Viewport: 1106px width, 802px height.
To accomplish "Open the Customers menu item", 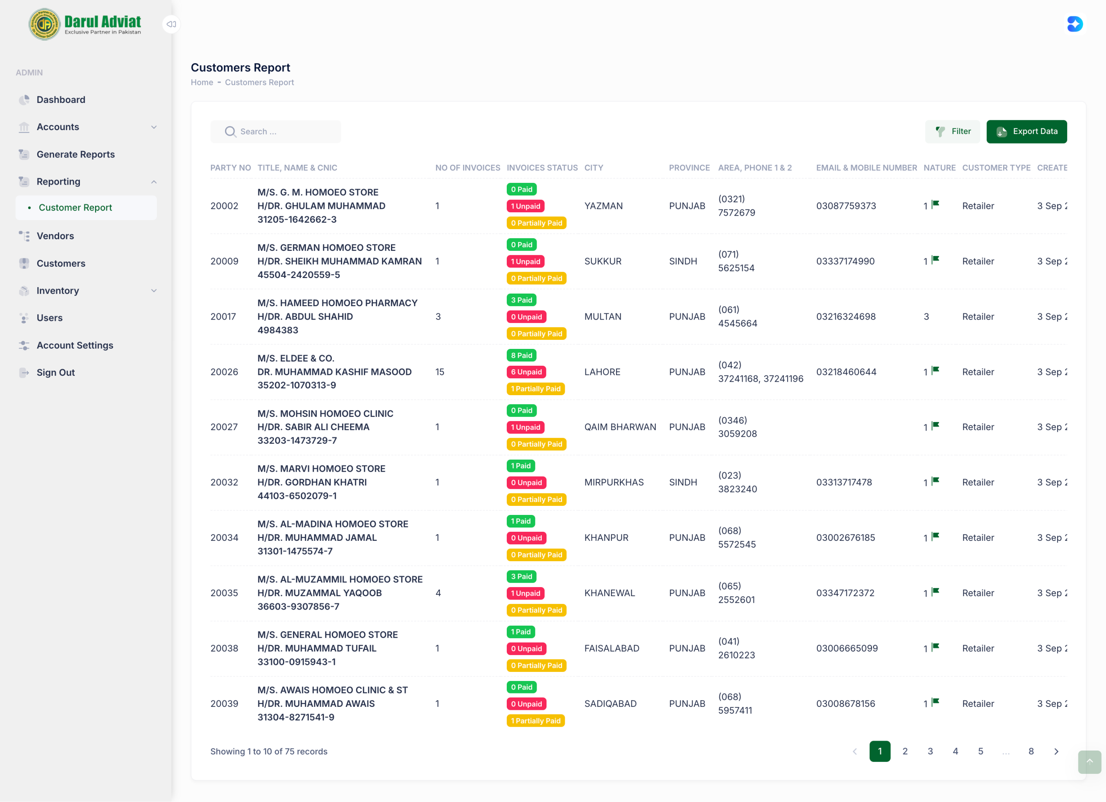I will (86, 263).
